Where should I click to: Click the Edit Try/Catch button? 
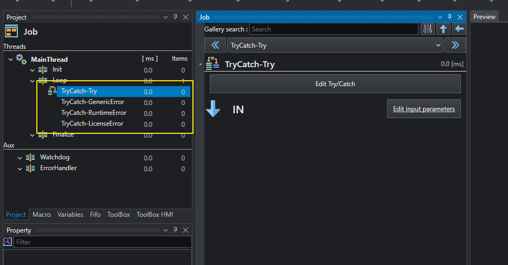pyautogui.click(x=335, y=84)
